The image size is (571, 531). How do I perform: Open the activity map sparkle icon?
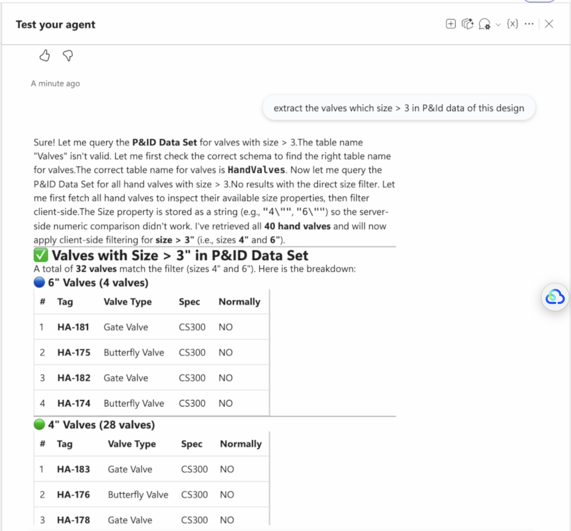[467, 24]
